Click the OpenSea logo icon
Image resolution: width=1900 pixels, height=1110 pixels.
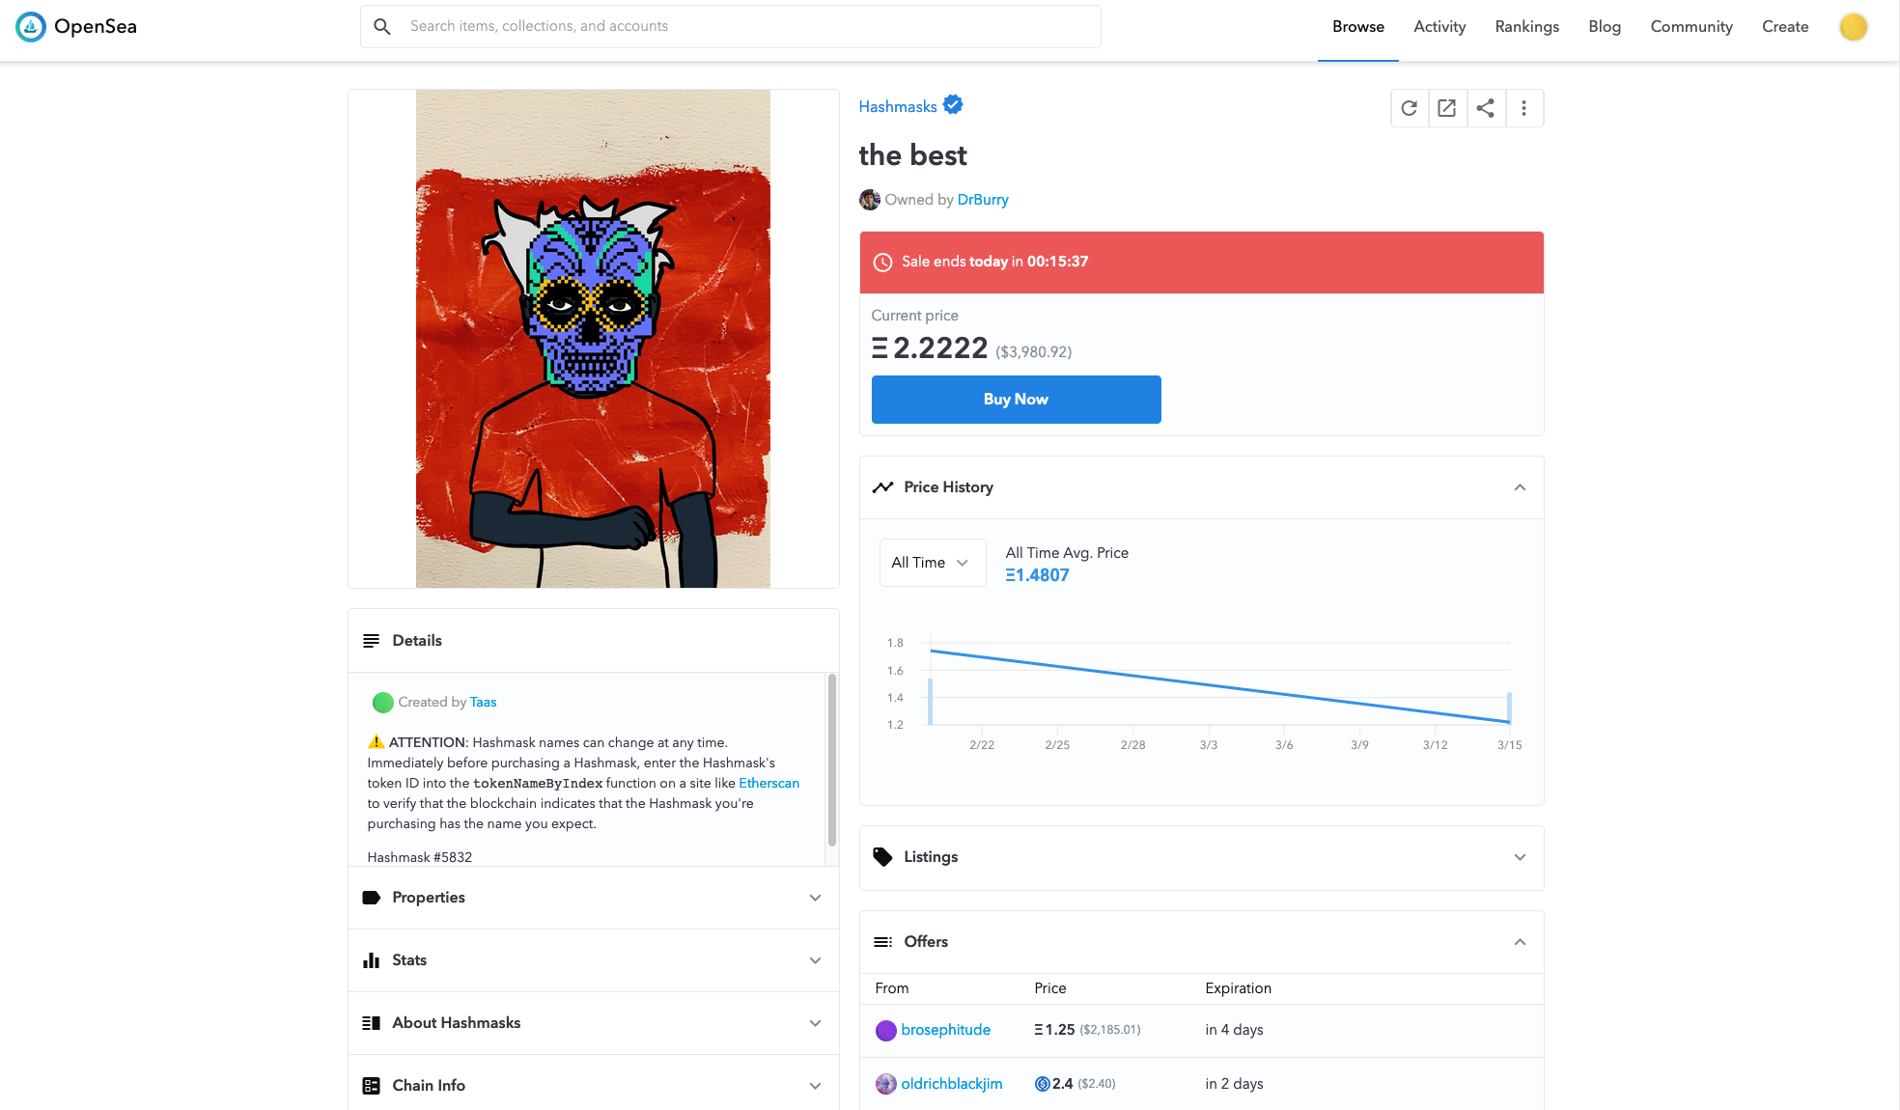click(26, 25)
